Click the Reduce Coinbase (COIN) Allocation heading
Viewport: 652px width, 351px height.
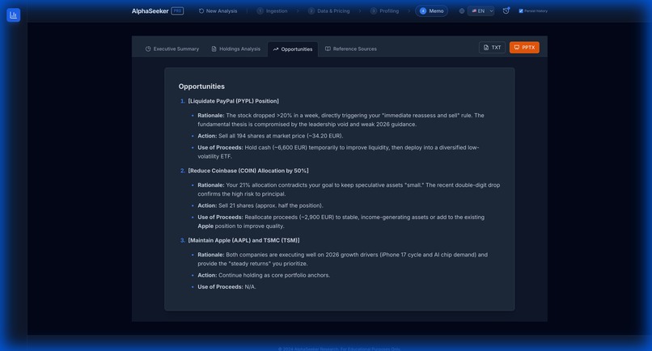click(248, 171)
